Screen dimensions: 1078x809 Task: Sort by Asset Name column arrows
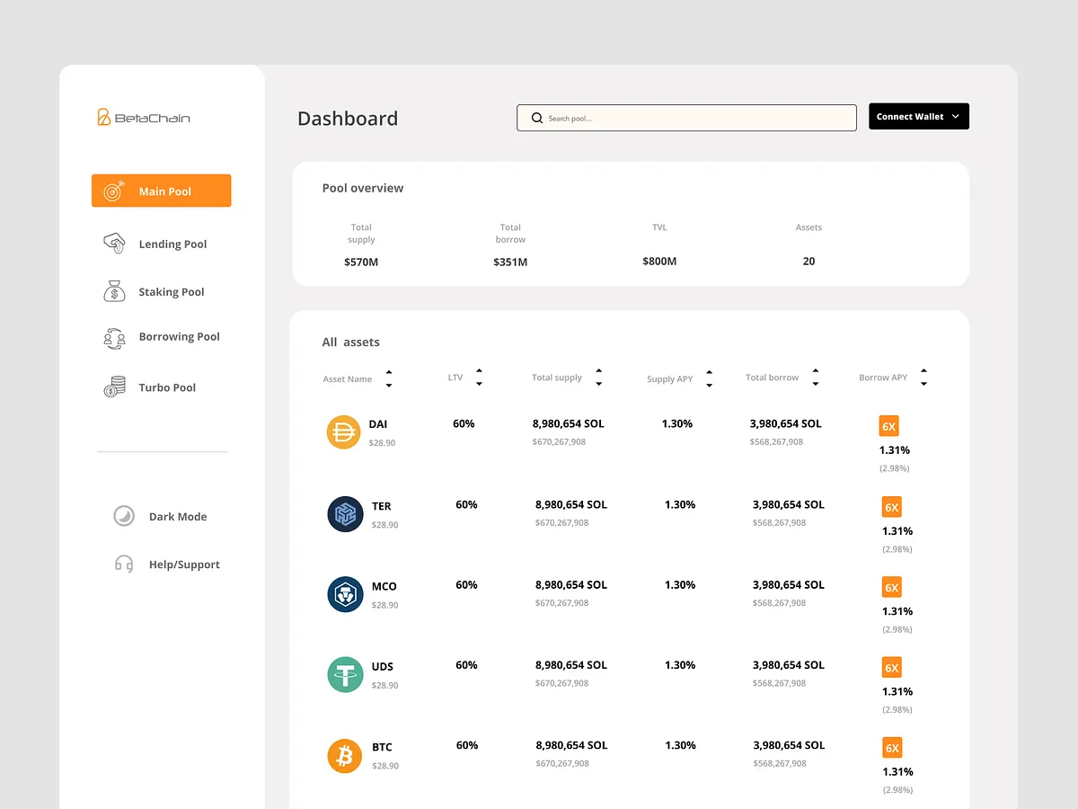pyautogui.click(x=389, y=378)
